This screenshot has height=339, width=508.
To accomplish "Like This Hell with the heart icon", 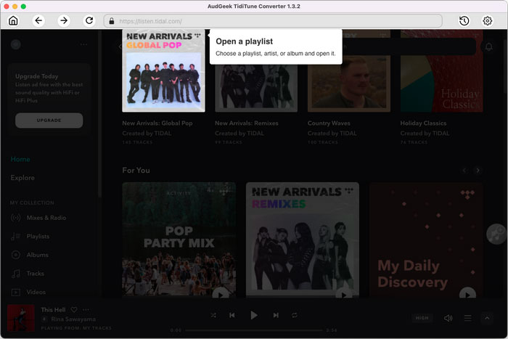I will pos(74,310).
